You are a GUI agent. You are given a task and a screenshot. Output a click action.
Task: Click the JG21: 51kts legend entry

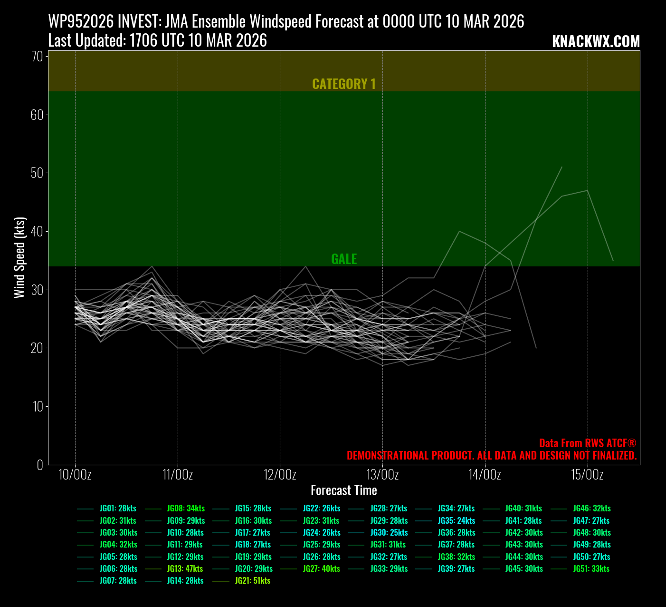pos(252,581)
